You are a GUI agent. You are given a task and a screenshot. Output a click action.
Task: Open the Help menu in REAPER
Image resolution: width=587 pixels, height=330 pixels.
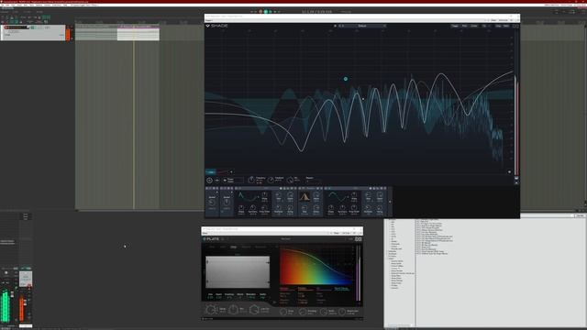click(x=65, y=5)
